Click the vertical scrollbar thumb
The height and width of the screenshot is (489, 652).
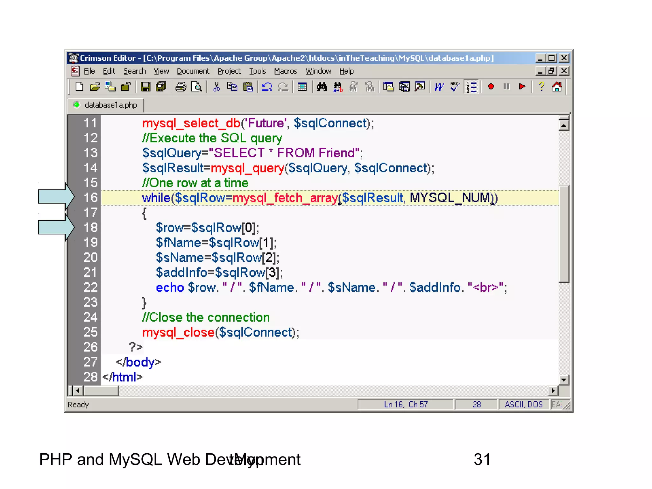(564, 234)
